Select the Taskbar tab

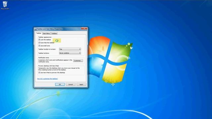click(x=39, y=33)
